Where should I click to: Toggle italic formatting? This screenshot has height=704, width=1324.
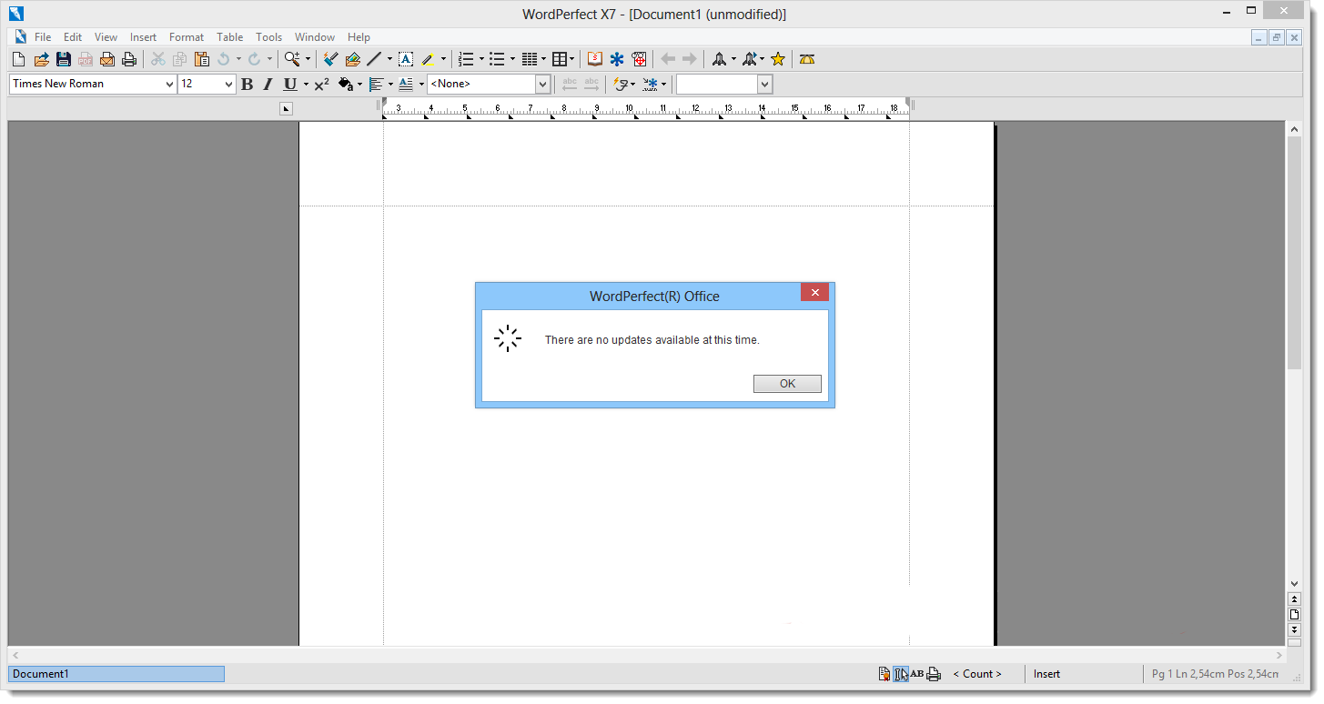point(268,85)
